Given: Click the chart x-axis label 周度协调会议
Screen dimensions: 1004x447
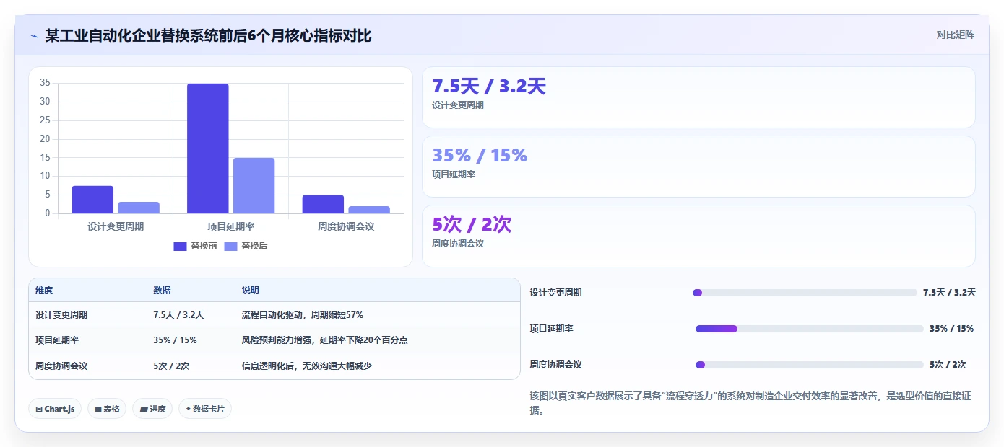Looking at the screenshot, I should click(x=346, y=226).
